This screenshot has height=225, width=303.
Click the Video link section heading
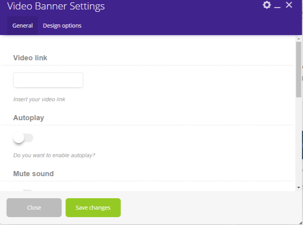30,58
